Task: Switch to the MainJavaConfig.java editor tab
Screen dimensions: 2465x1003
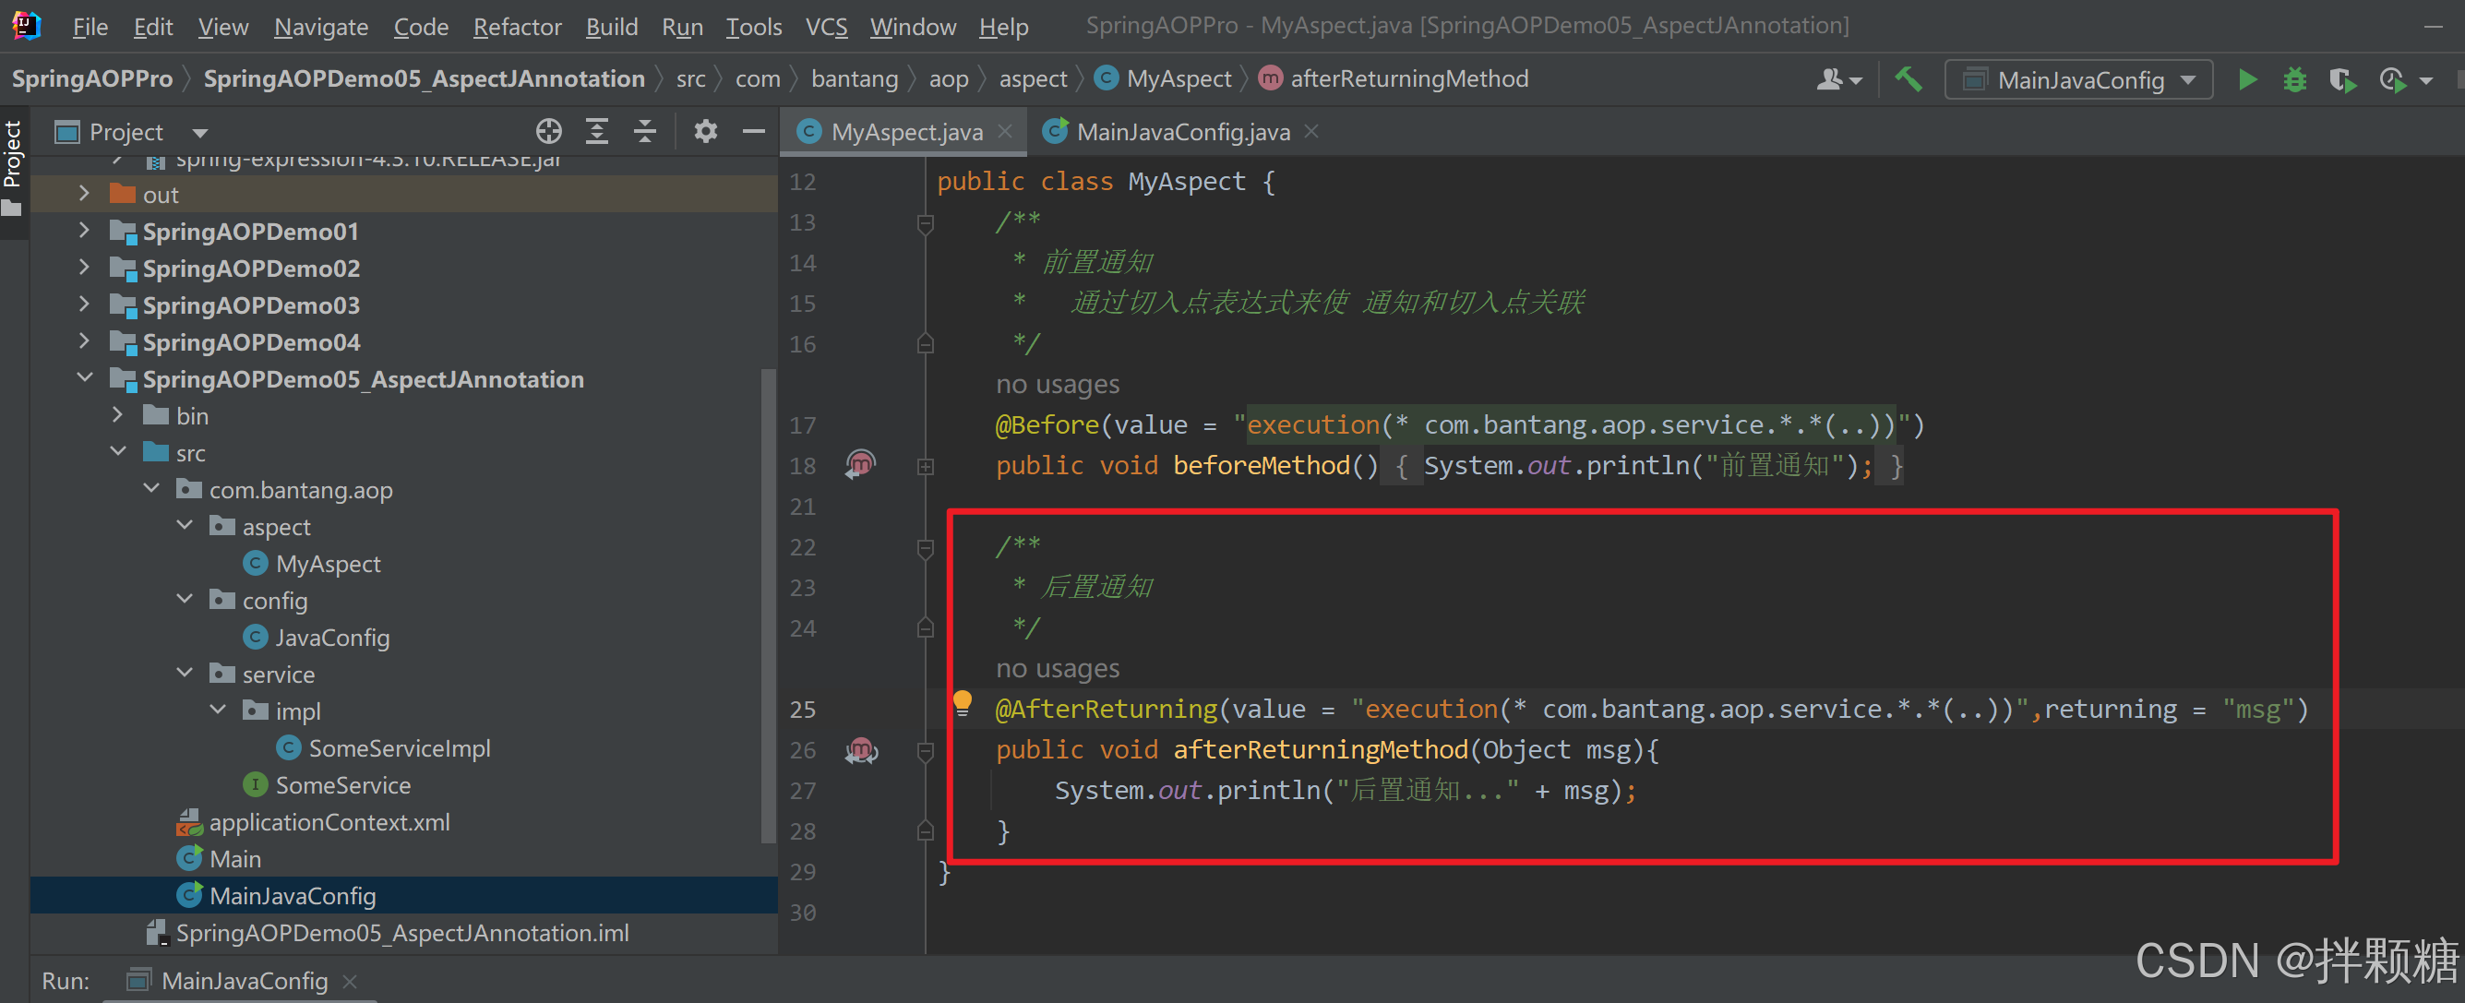Action: (x=1182, y=132)
